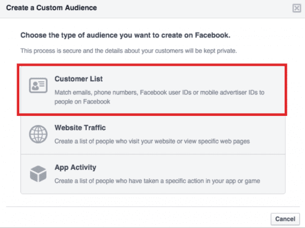
Task: Click the 'This process is secure' notice text
Action: pyautogui.click(x=128, y=51)
